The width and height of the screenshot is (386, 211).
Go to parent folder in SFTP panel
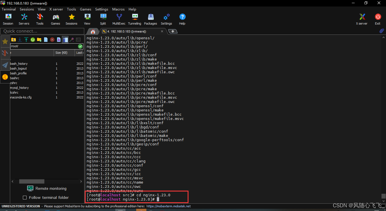[14, 40]
